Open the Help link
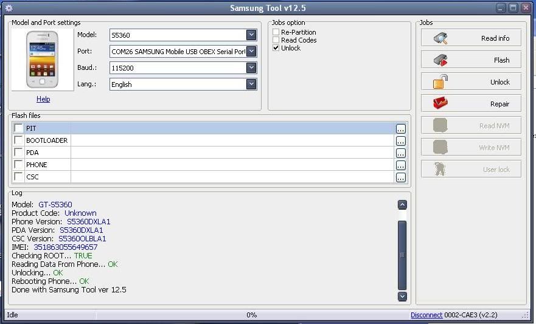Screen dimensions: 536x324 (x=43, y=99)
